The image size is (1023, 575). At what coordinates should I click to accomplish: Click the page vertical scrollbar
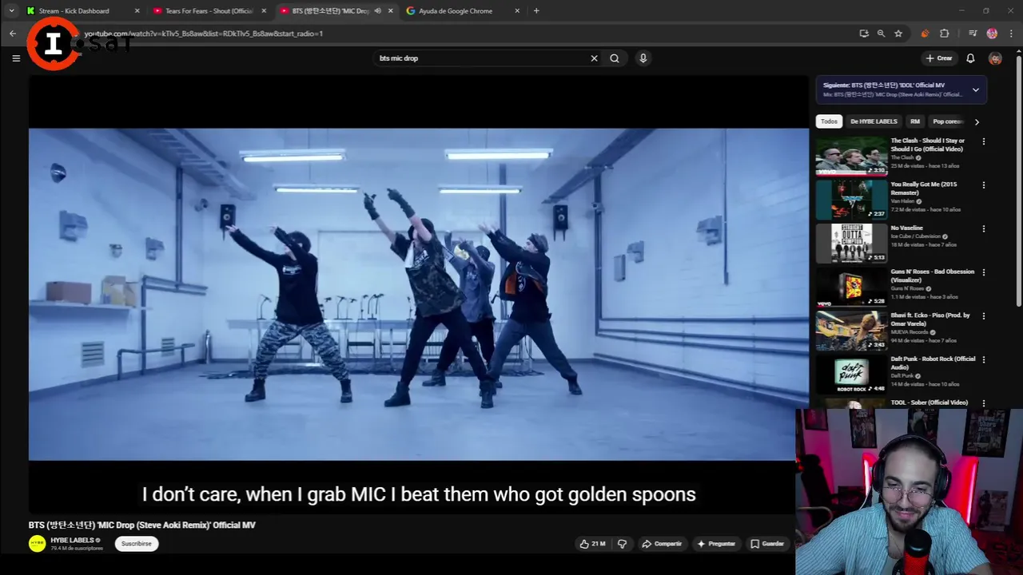[x=1018, y=180]
